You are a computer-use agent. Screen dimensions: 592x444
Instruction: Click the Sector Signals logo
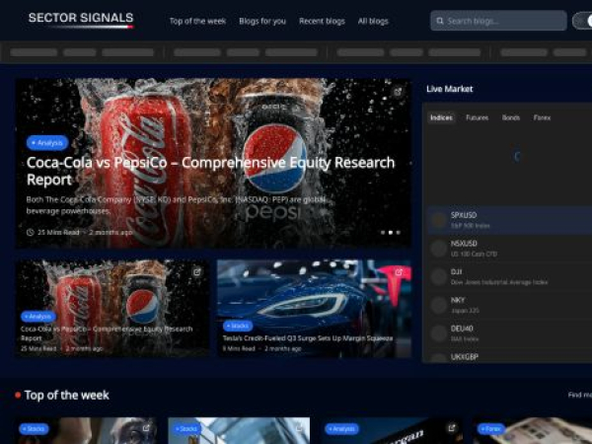(x=80, y=19)
